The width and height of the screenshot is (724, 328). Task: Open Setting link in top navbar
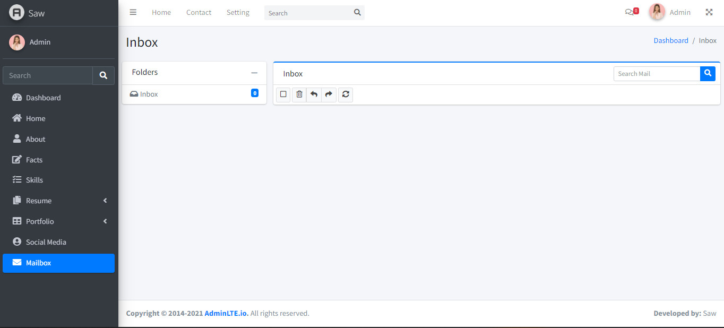coord(238,12)
